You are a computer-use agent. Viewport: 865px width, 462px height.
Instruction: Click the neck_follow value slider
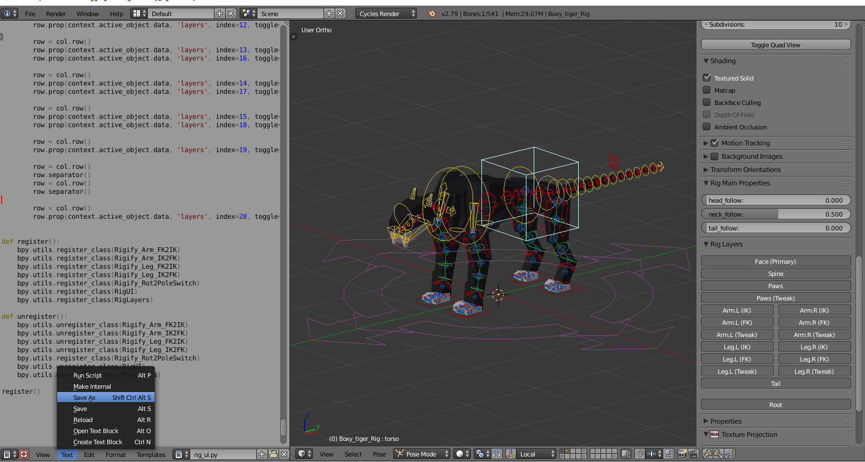[x=775, y=214]
